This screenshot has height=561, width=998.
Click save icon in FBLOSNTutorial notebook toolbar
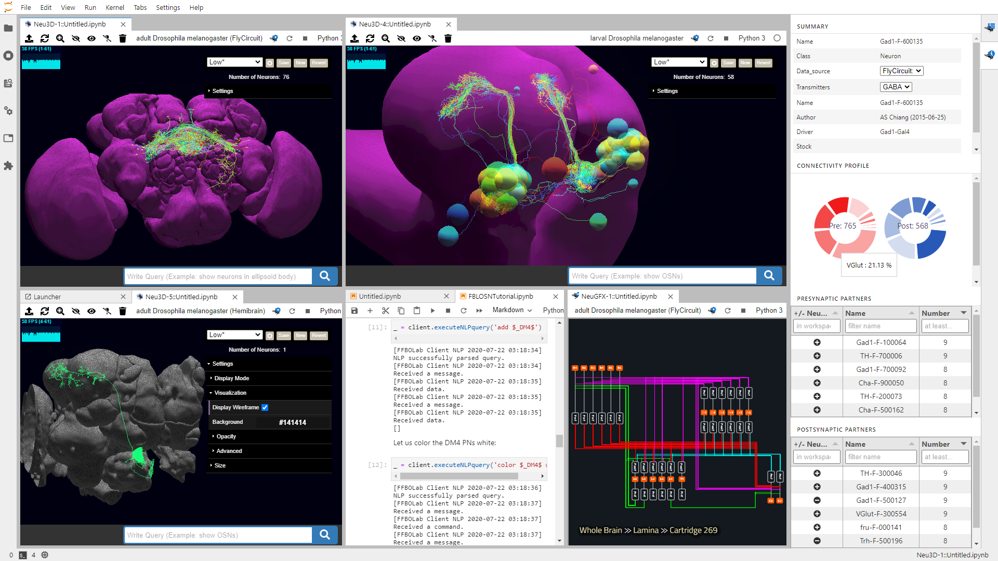point(354,311)
